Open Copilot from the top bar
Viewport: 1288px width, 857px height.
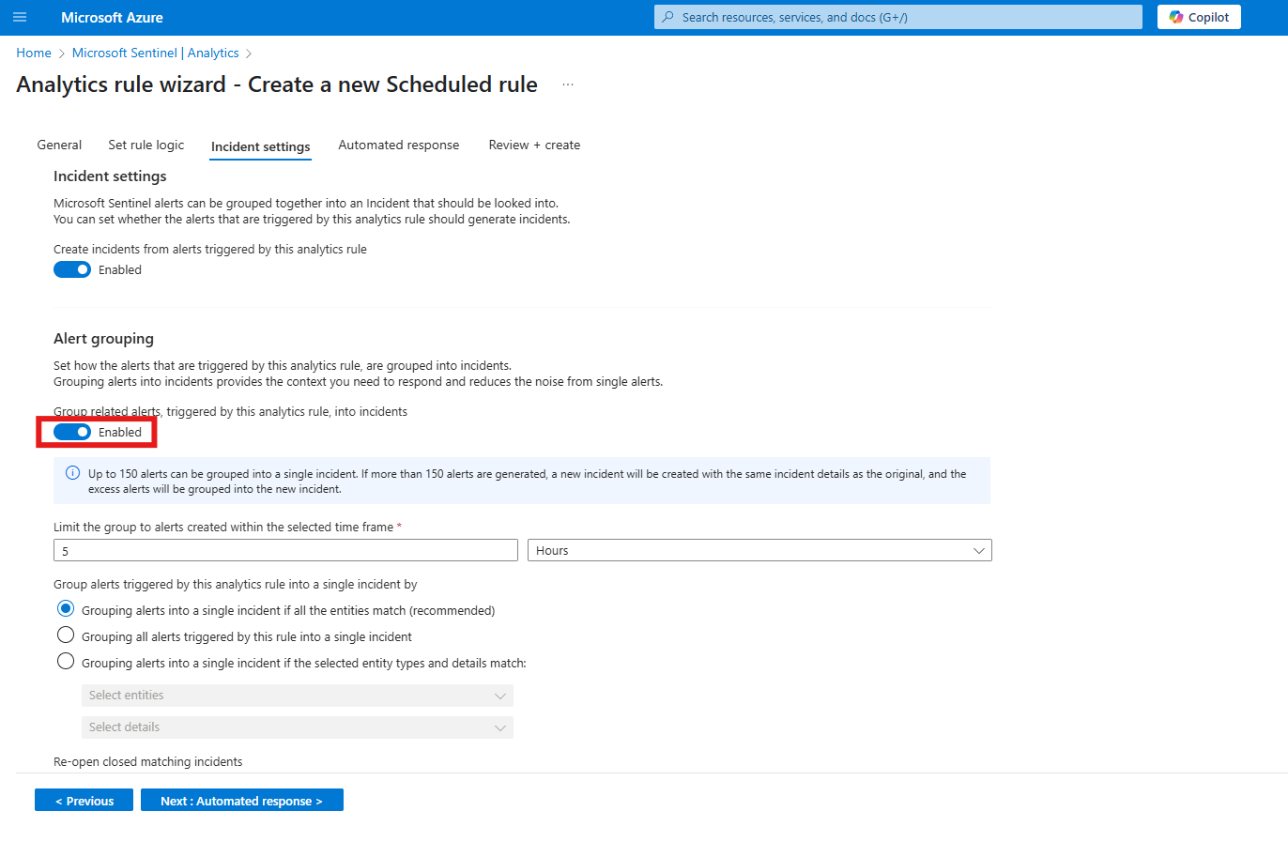tap(1199, 17)
